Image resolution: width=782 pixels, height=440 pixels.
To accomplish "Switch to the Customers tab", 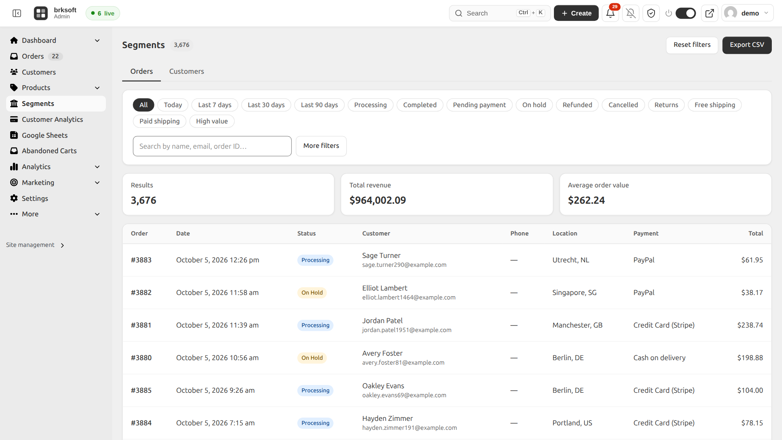I will pyautogui.click(x=187, y=71).
